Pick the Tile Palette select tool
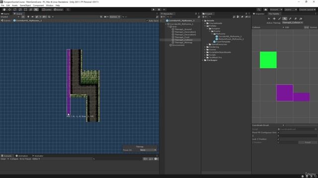Image resolution: width=318 pixels, height=178 pixels. click(269, 19)
